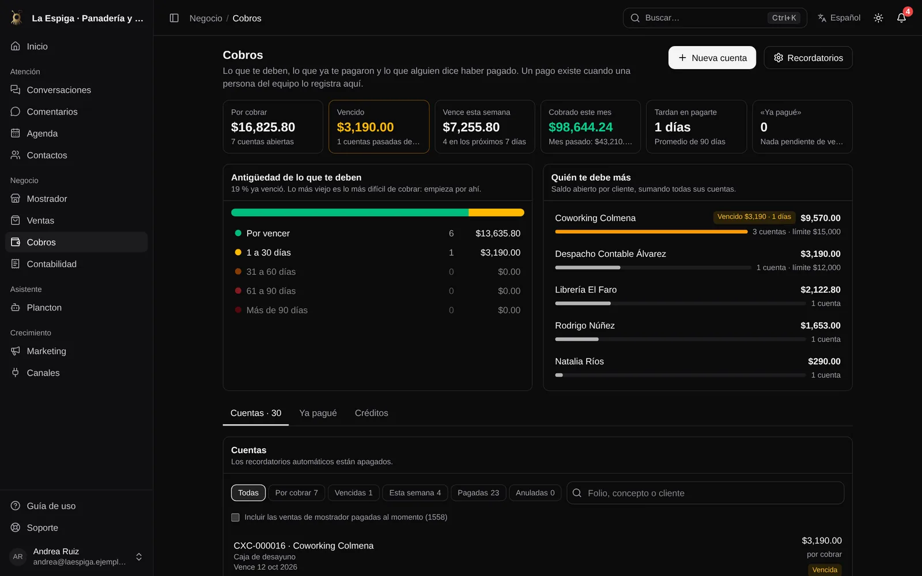This screenshot has height=576, width=922.
Task: Filter accounts by Anuladas 0
Action: 535,493
